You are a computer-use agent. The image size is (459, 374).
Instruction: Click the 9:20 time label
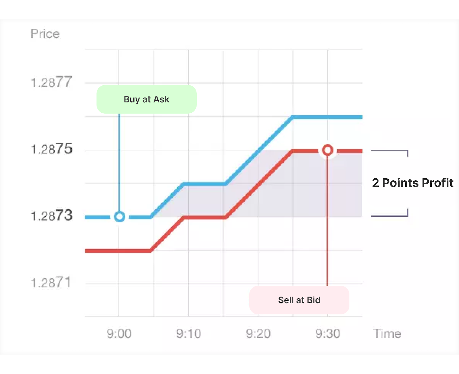pos(258,334)
